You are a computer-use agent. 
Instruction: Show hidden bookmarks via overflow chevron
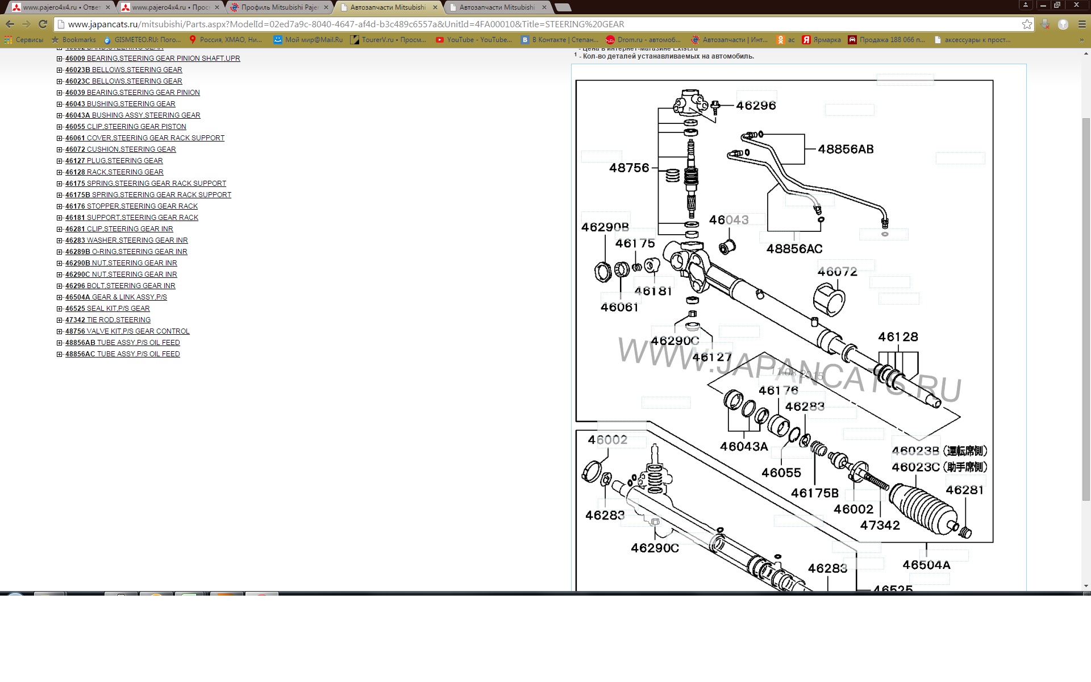tap(1082, 40)
